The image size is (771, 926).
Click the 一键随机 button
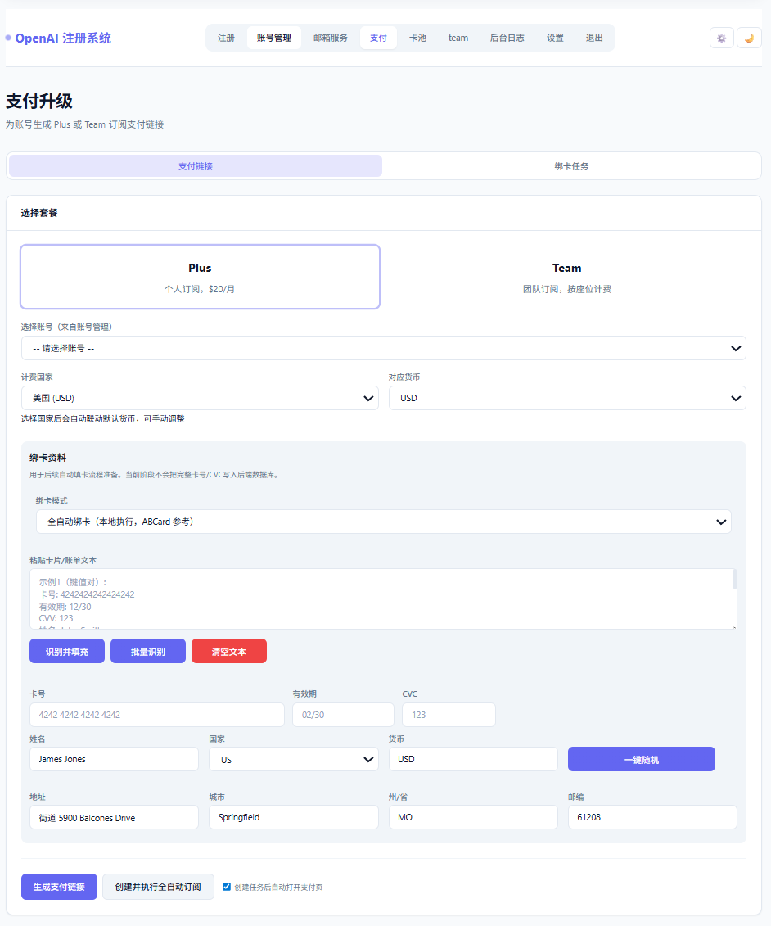tap(641, 759)
